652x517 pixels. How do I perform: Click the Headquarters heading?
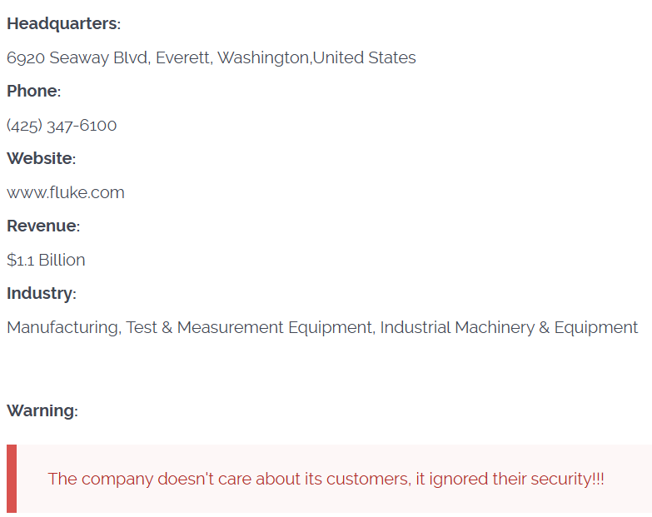[63, 23]
